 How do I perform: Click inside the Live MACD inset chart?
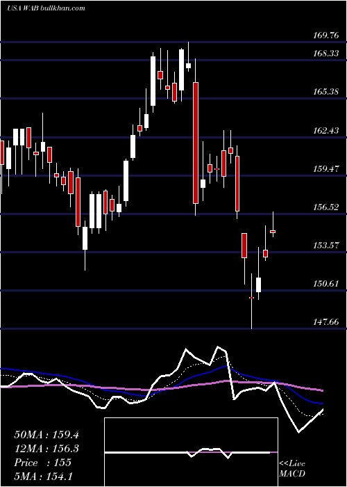coord(191,452)
